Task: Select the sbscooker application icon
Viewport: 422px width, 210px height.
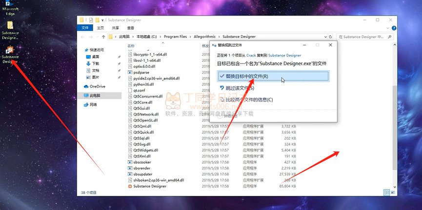Action: pos(130,162)
